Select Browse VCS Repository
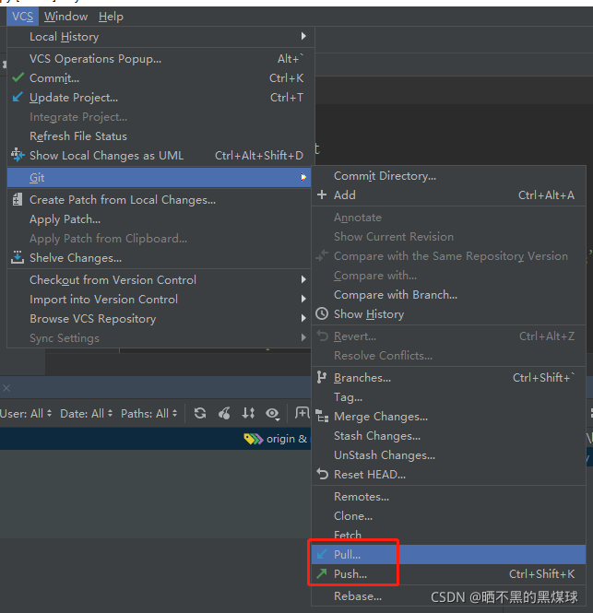The height and width of the screenshot is (613, 593). coord(160,318)
